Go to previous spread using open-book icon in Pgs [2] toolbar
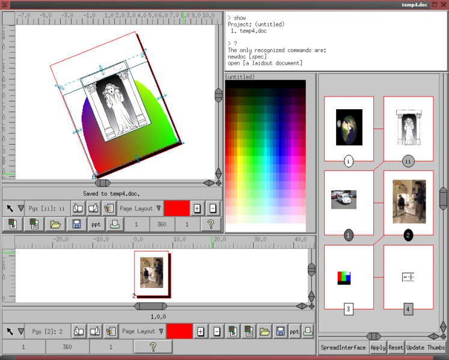Screen dimensions: 449x360 79,331
